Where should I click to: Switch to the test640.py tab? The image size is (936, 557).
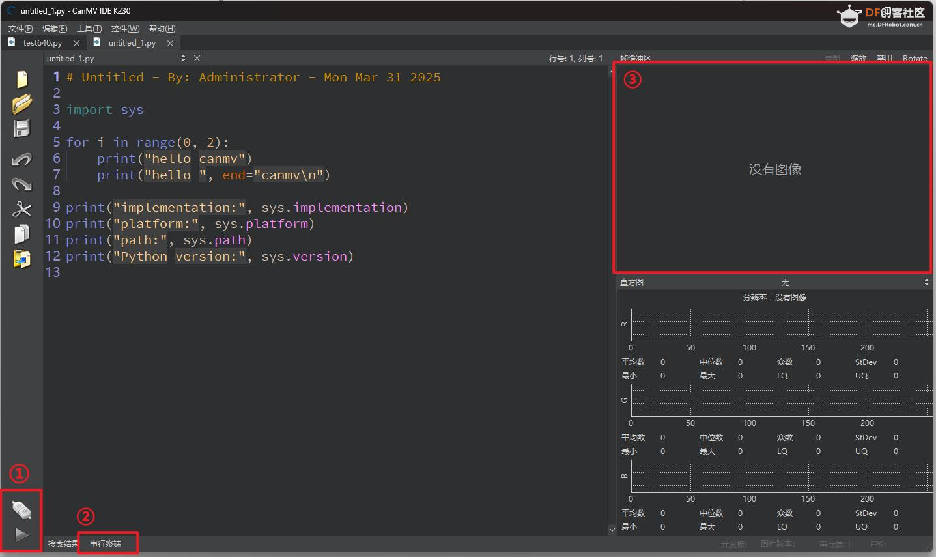42,43
